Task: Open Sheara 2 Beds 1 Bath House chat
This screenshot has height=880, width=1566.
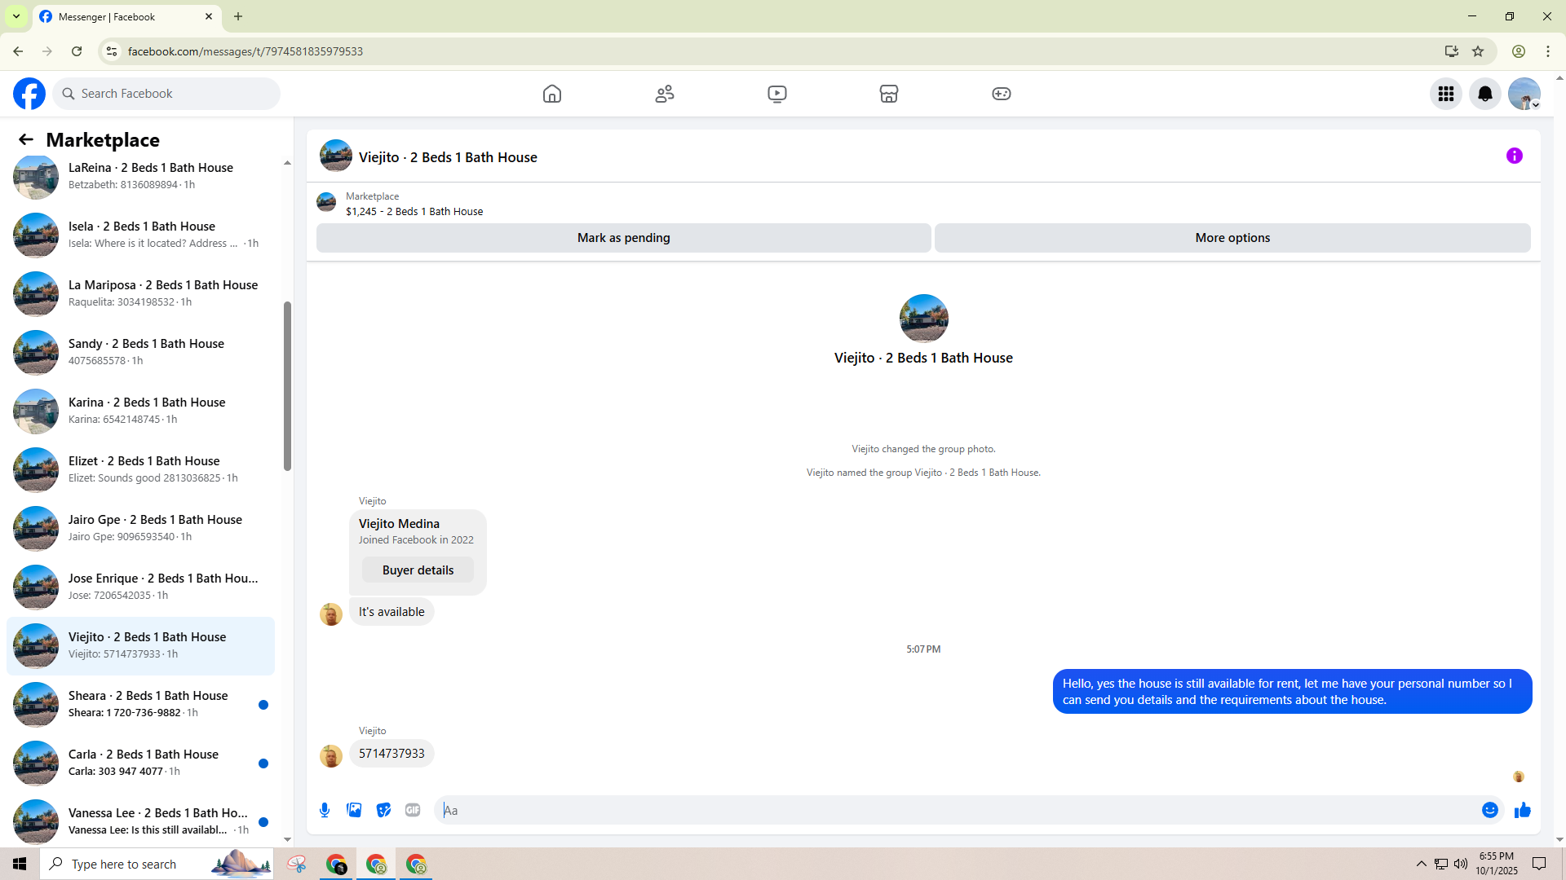Action: click(x=140, y=704)
